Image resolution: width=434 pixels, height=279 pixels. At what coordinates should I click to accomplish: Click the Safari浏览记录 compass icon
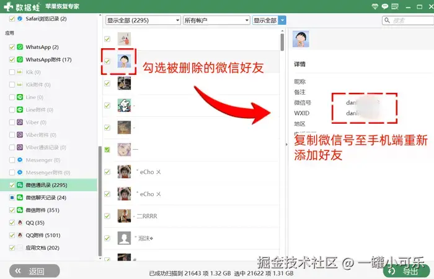click(20, 19)
